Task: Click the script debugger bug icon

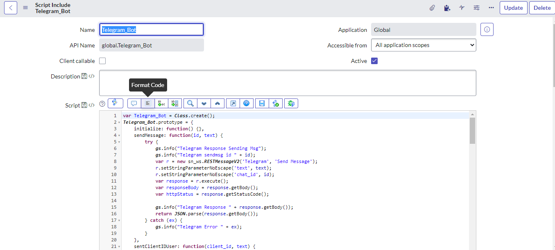Action: coord(291,103)
